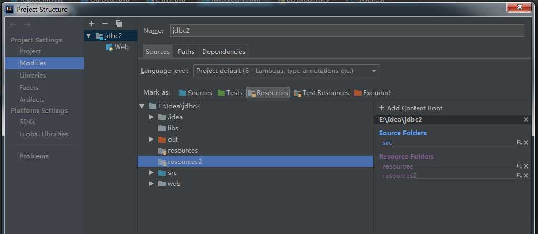538x234 pixels.
Task: Switch to the Dependencies tab
Action: tap(224, 51)
